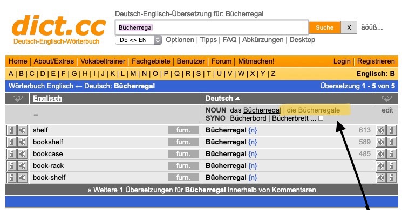402x210 pixels.
Task: Click edit link in NOUN row
Action: pyautogui.click(x=387, y=110)
